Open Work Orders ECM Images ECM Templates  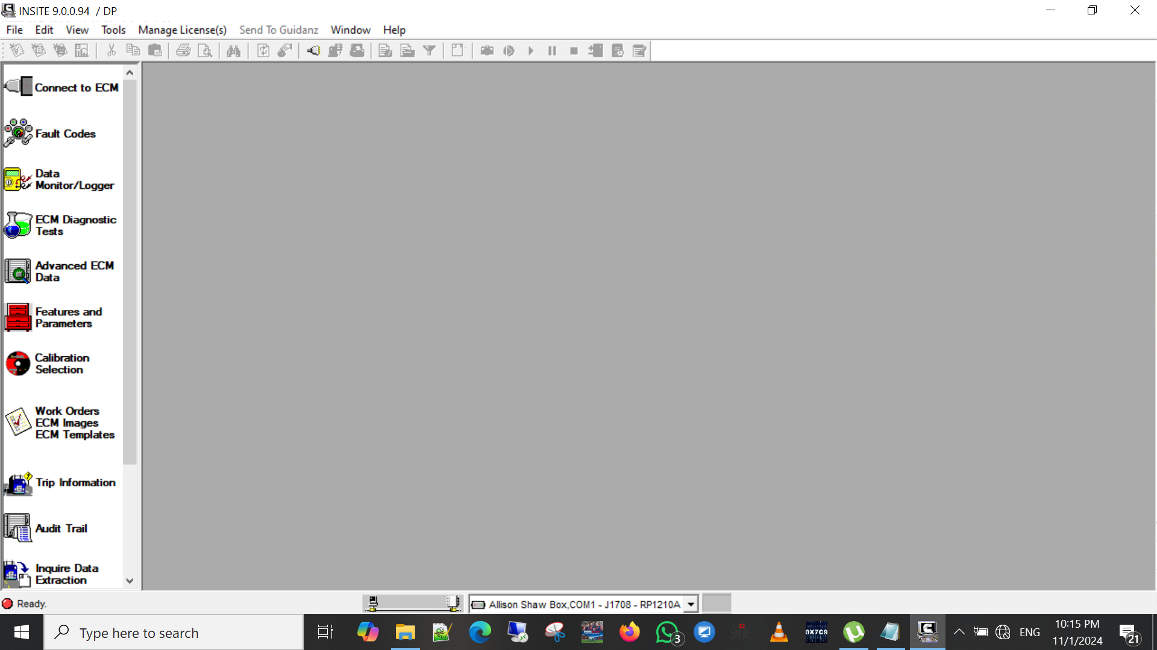pos(60,422)
